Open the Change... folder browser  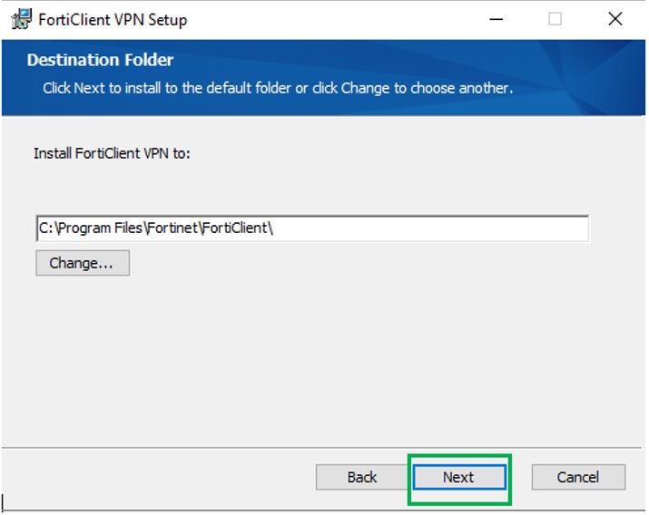coord(82,263)
